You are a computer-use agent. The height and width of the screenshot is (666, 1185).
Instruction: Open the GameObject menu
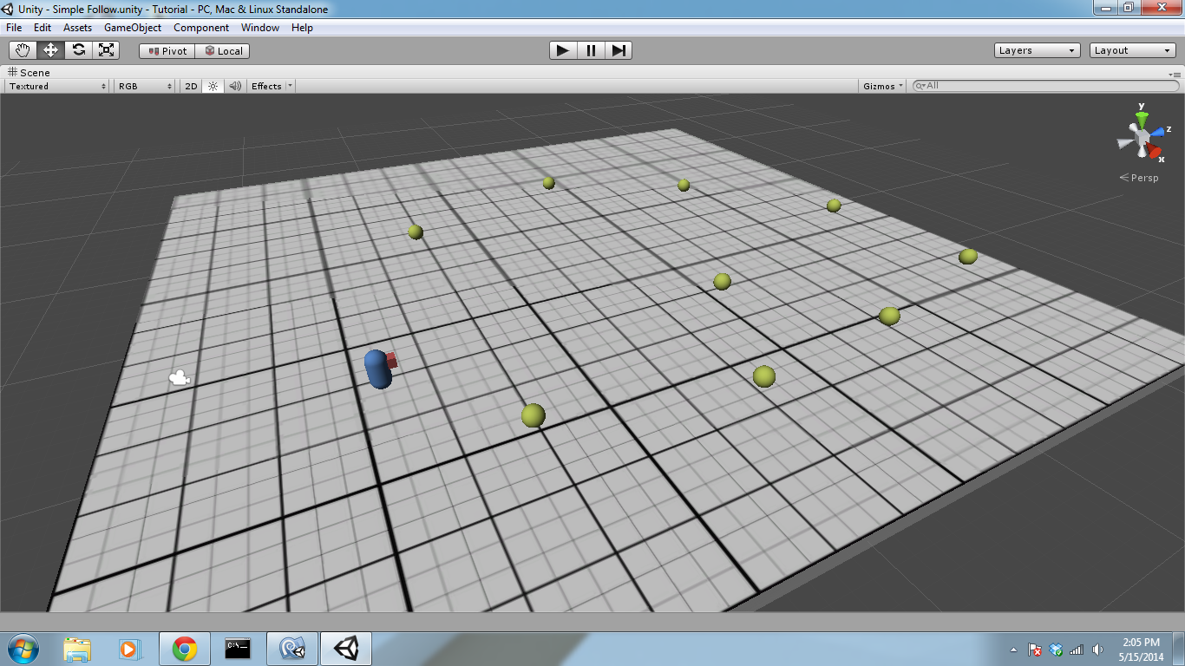pos(132,27)
